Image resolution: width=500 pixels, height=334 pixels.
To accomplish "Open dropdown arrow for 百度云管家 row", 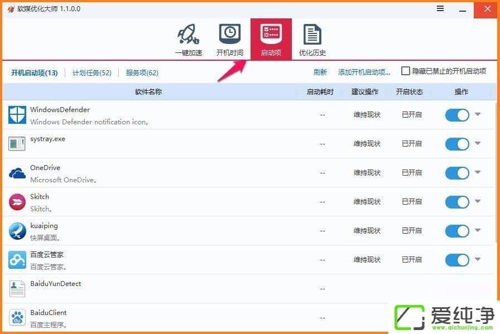I will point(478,259).
